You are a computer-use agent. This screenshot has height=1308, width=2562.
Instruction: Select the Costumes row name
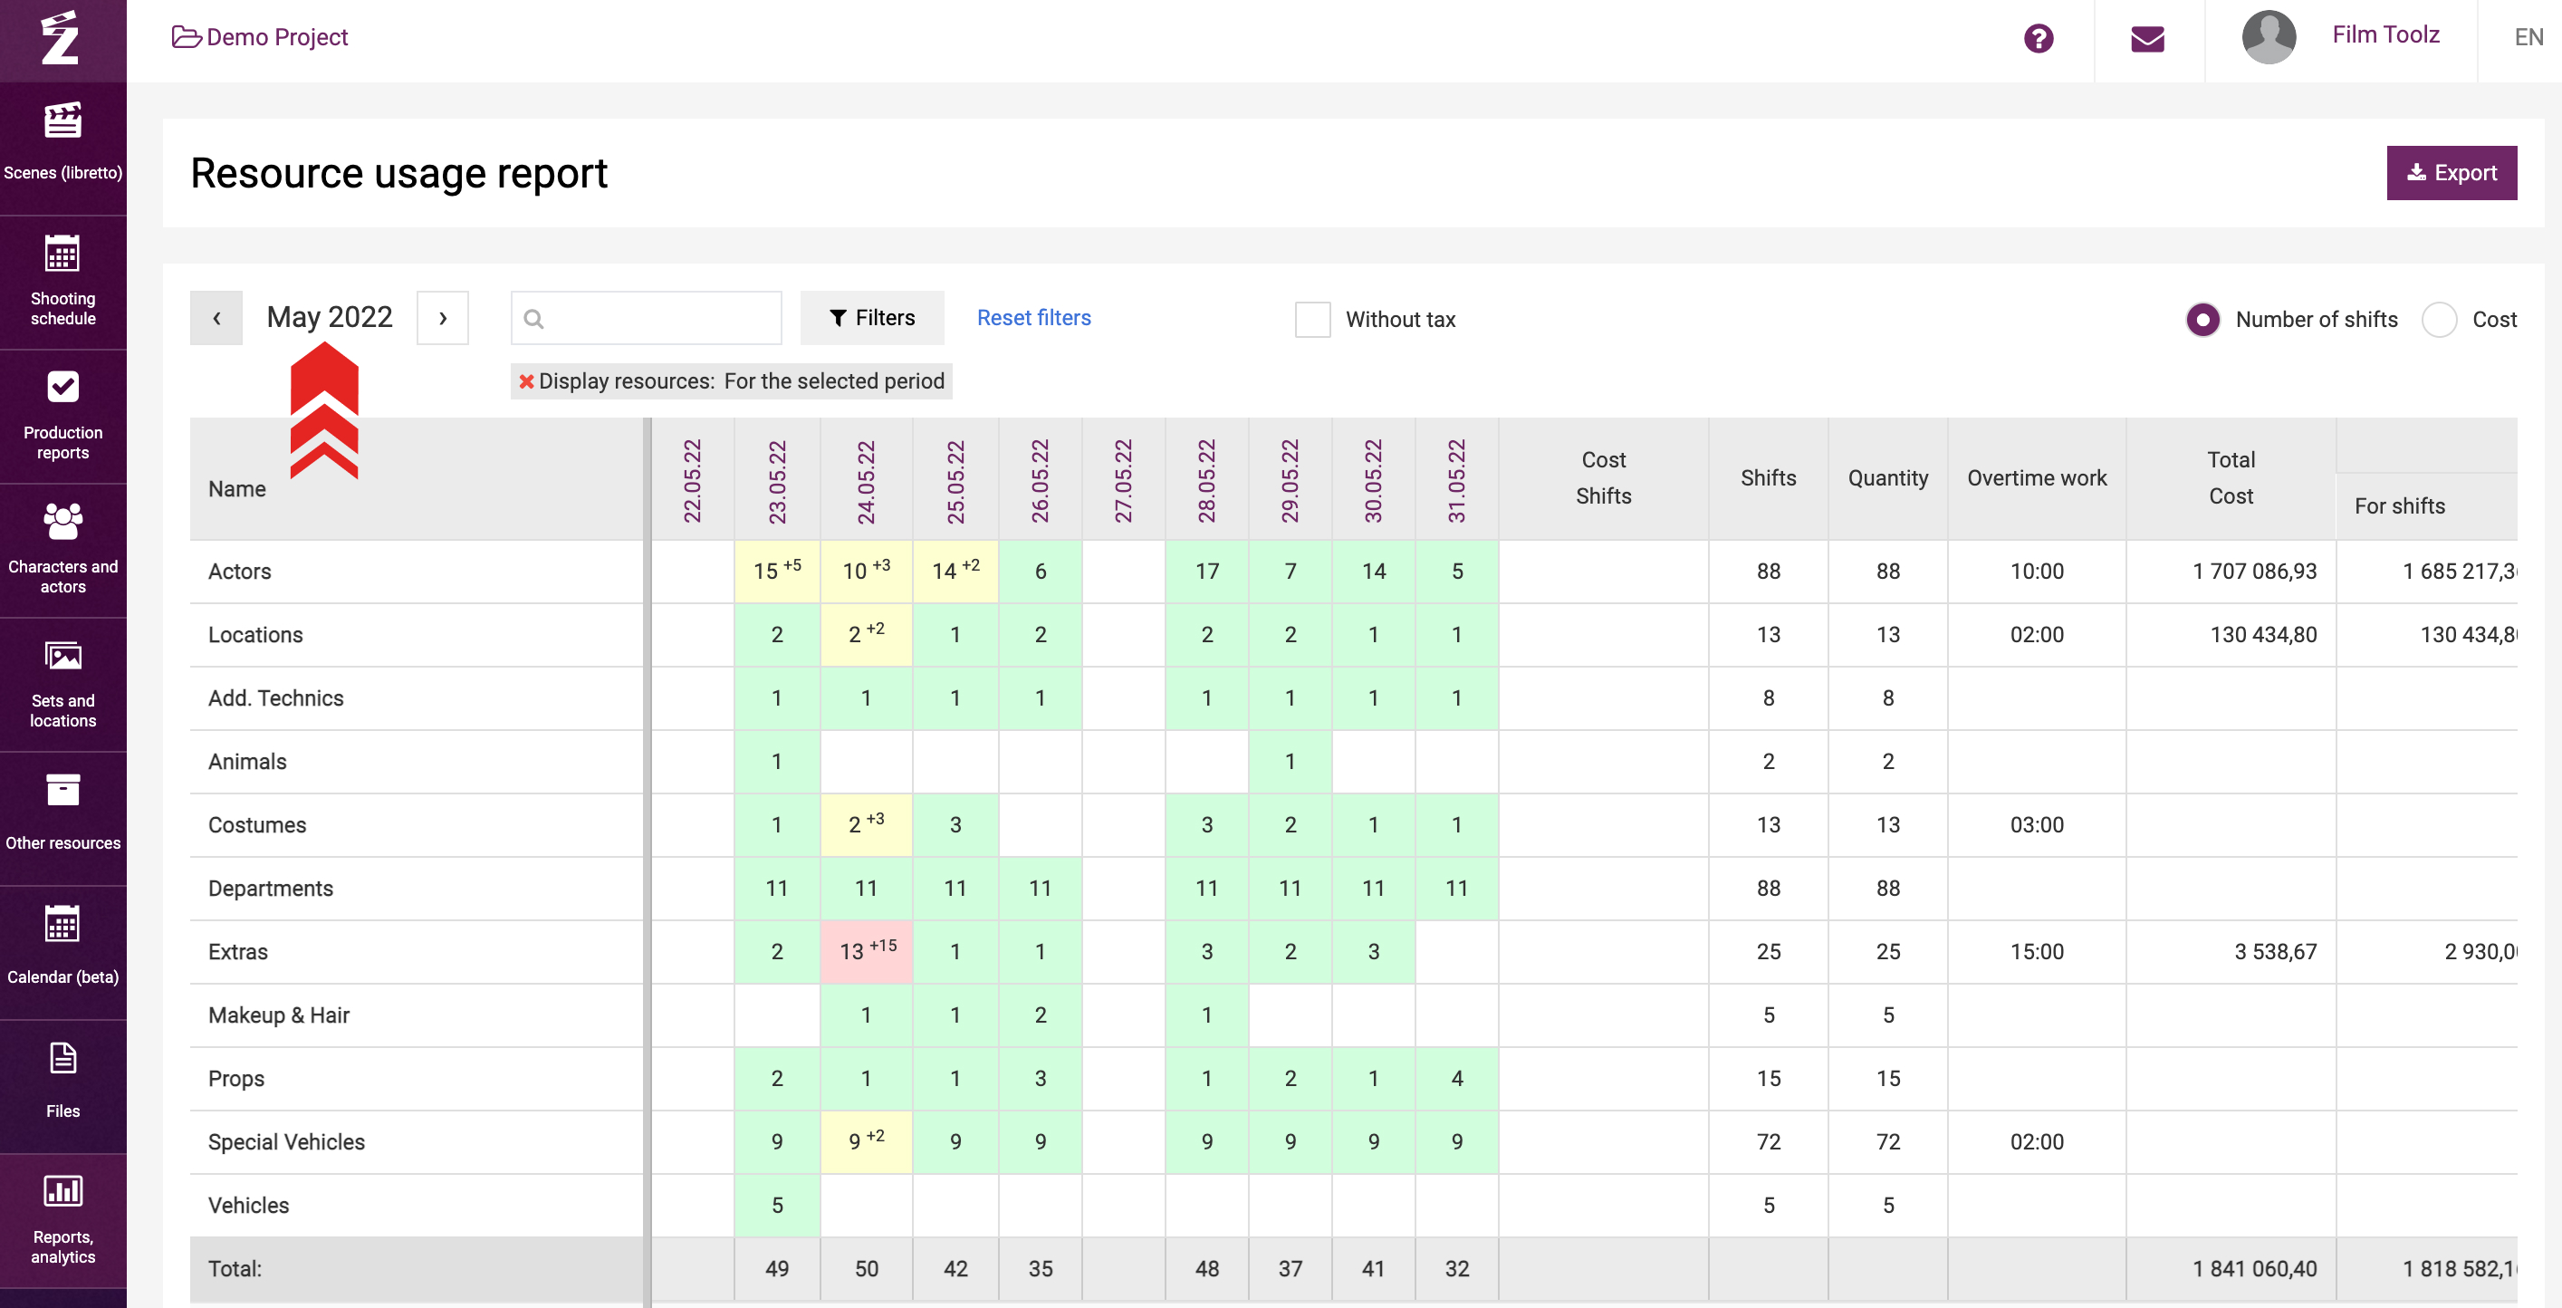pyautogui.click(x=256, y=825)
